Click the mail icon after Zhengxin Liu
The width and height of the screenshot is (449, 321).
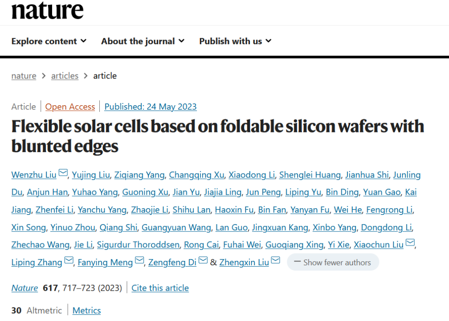(276, 261)
